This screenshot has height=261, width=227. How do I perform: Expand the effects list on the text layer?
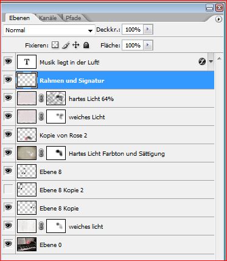(x=211, y=61)
